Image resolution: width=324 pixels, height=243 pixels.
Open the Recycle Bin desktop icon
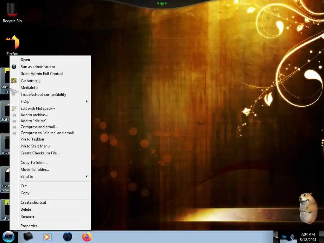tap(12, 12)
